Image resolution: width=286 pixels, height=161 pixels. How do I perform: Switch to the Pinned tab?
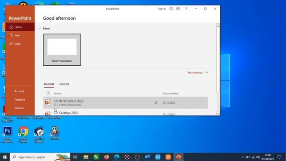pos(64,84)
